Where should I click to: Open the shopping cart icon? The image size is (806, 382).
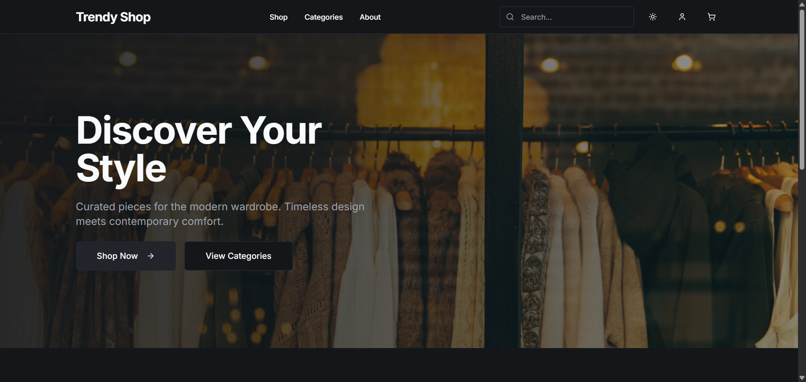(x=711, y=17)
